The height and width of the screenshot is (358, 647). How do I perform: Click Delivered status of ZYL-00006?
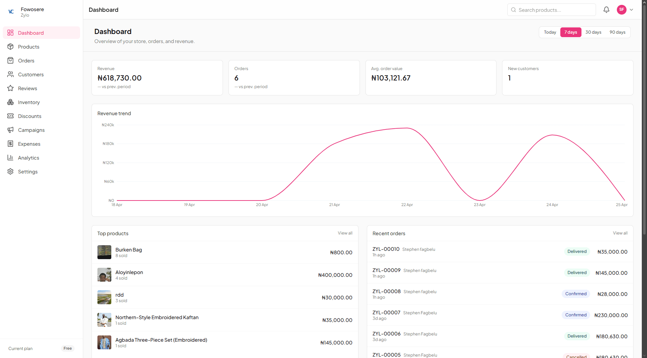pyautogui.click(x=577, y=336)
